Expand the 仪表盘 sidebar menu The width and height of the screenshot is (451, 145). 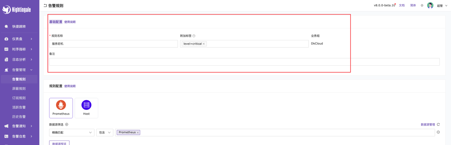pos(19,39)
